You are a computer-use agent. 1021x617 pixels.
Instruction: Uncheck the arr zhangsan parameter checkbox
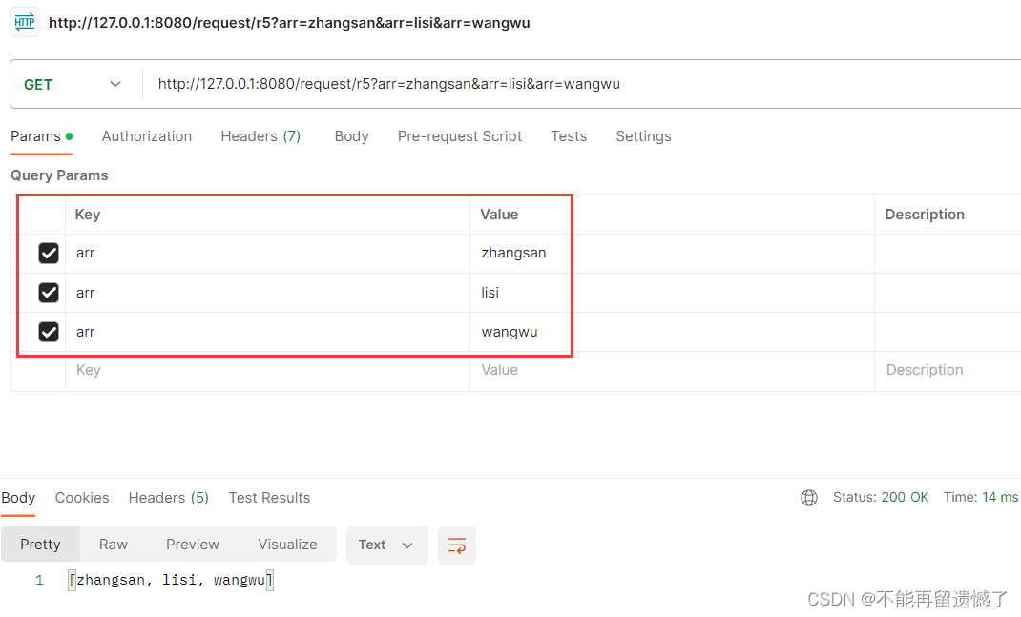pyautogui.click(x=49, y=253)
